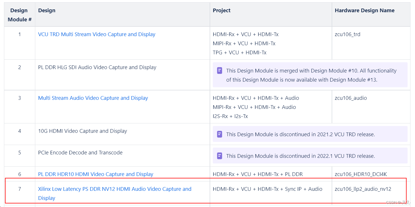Click discontinued in 2022.1 VCU TRD notice

(x=310, y=156)
